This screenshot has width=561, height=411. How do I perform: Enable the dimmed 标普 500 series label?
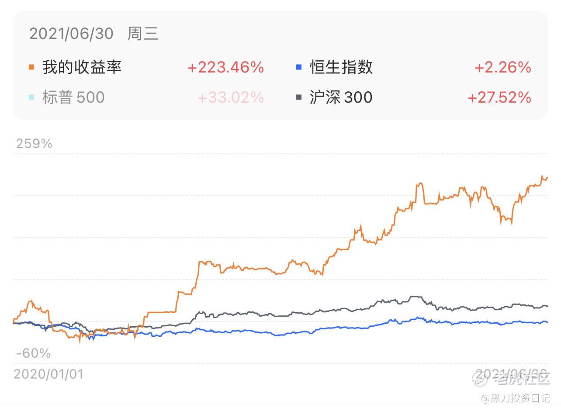(x=73, y=97)
